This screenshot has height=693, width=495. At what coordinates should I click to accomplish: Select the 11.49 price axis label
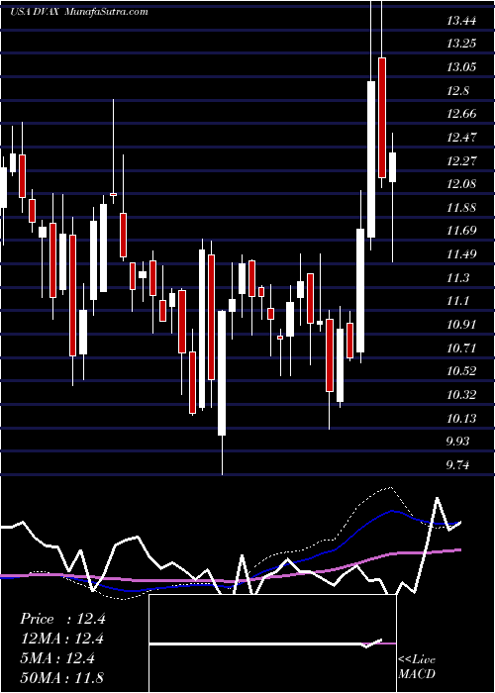point(462,254)
